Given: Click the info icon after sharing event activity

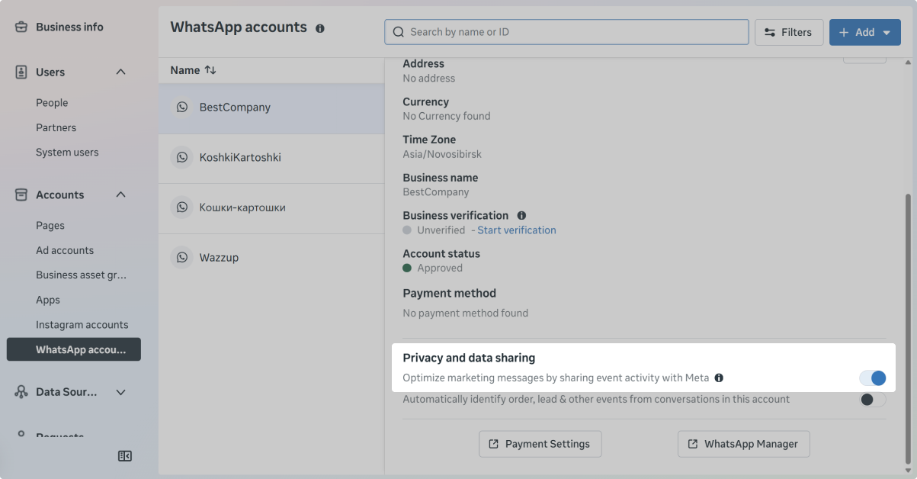Looking at the screenshot, I should pyautogui.click(x=719, y=378).
